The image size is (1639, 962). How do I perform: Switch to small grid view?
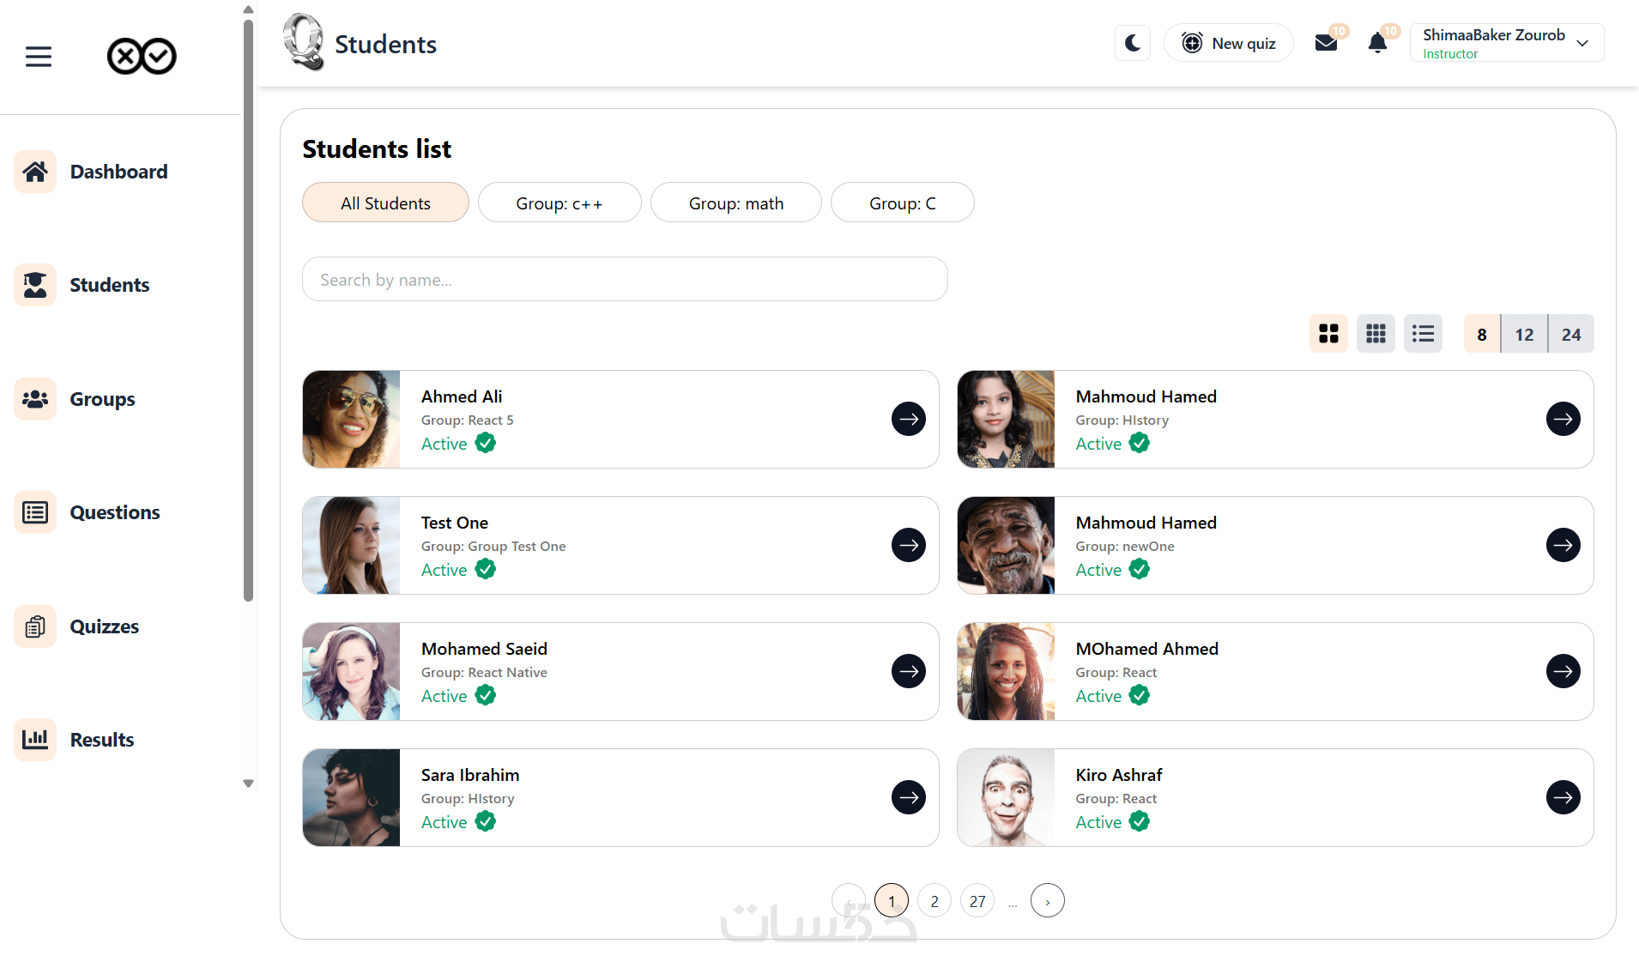tap(1376, 334)
